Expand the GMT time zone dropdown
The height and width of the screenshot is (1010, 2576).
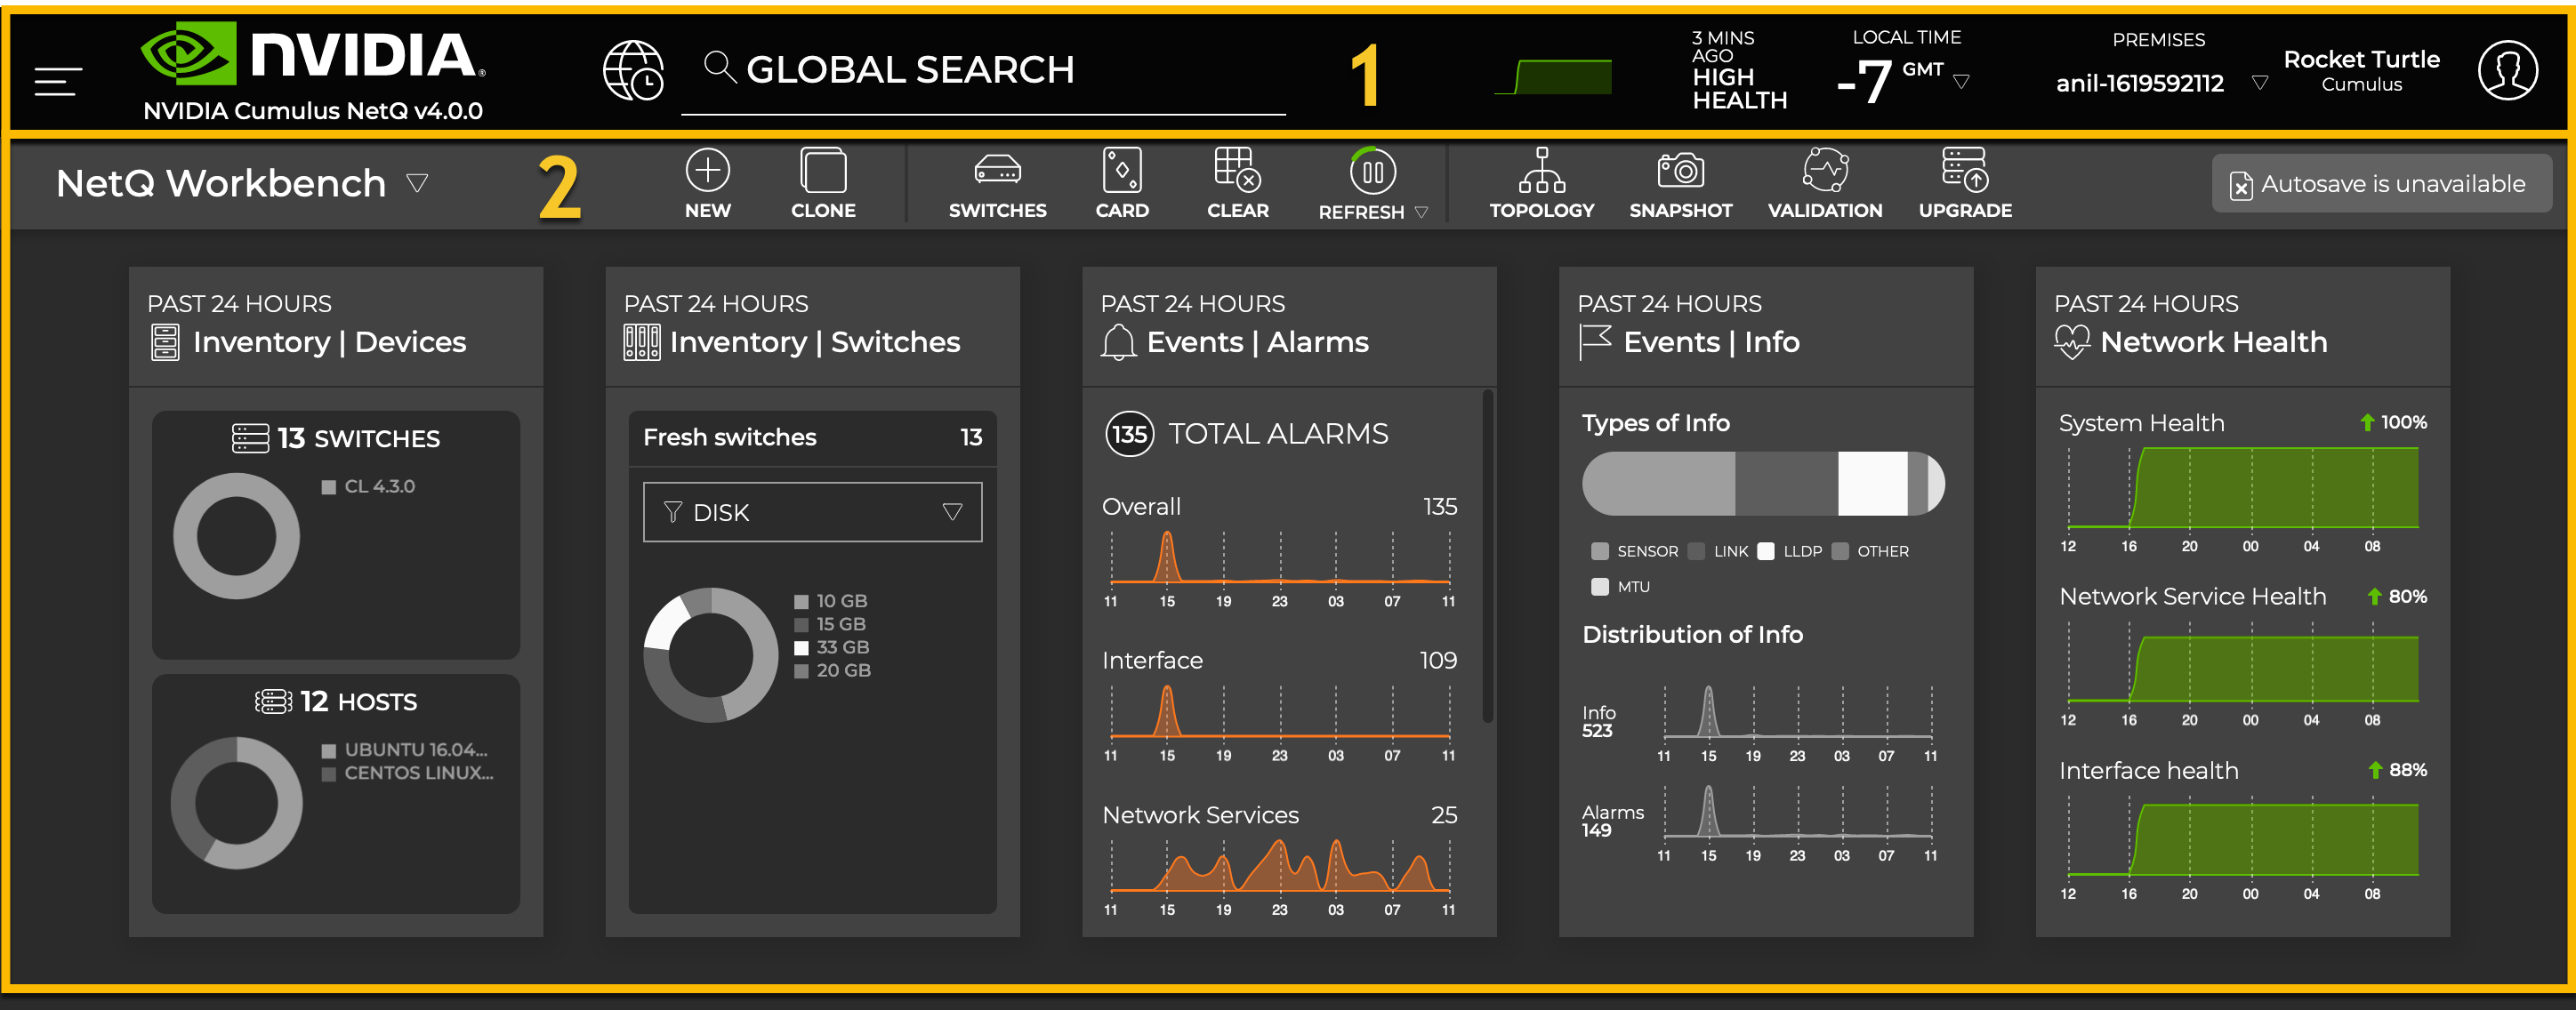1961,82
